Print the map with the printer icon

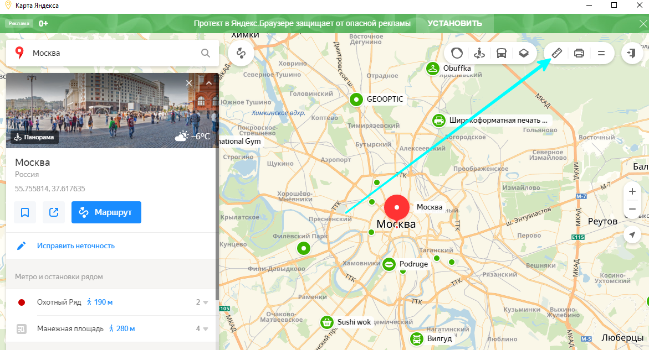tap(579, 53)
